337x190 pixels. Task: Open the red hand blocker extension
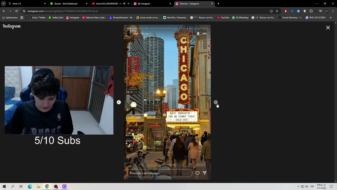(286, 11)
